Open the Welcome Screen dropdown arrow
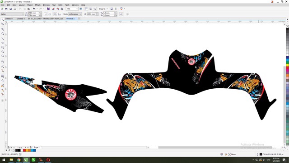 click(124, 9)
